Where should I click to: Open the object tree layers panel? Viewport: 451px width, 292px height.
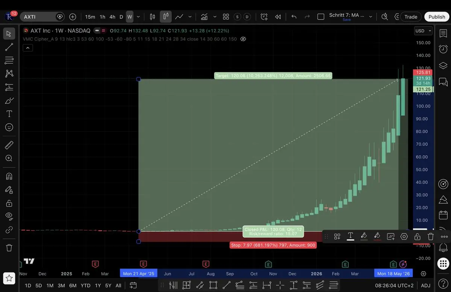click(x=443, y=65)
